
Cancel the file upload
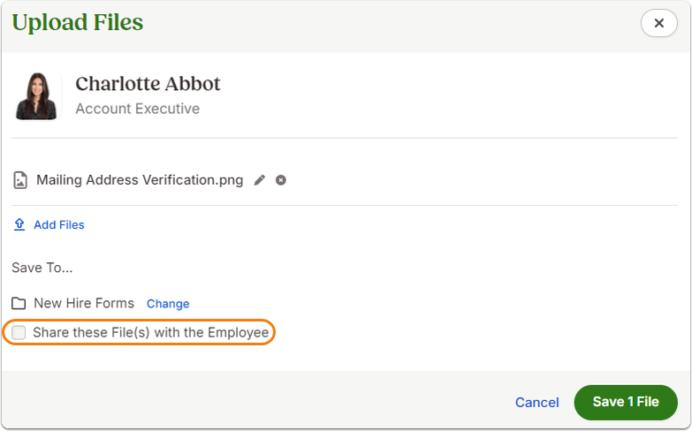pos(537,403)
